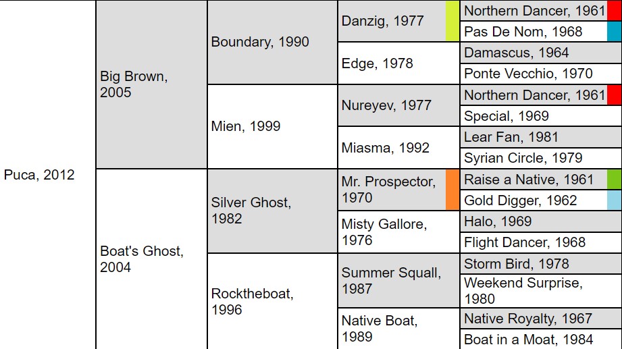Image resolution: width=622 pixels, height=349 pixels.
Task: Select Boundary, 1990 in the pedigree
Action: click(272, 42)
